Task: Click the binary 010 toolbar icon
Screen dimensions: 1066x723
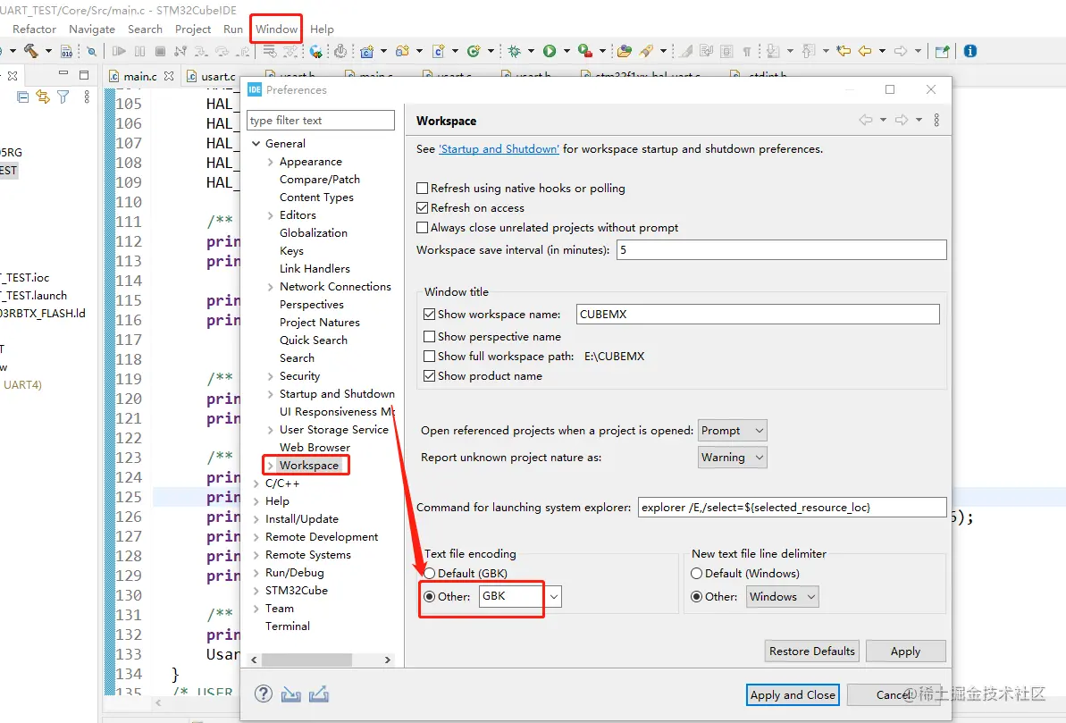Action: click(x=67, y=51)
